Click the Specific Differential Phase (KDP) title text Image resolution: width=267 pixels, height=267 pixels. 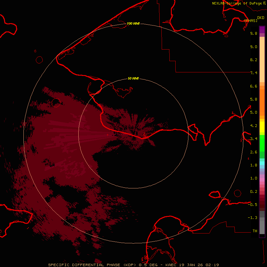93,265
